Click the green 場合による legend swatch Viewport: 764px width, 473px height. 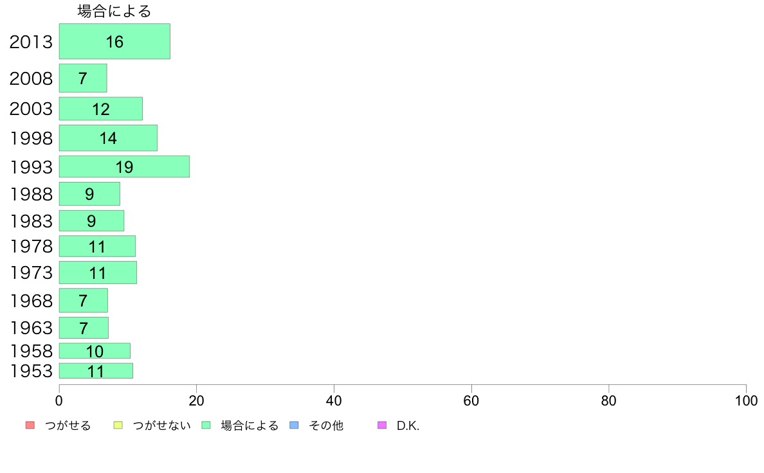click(206, 425)
